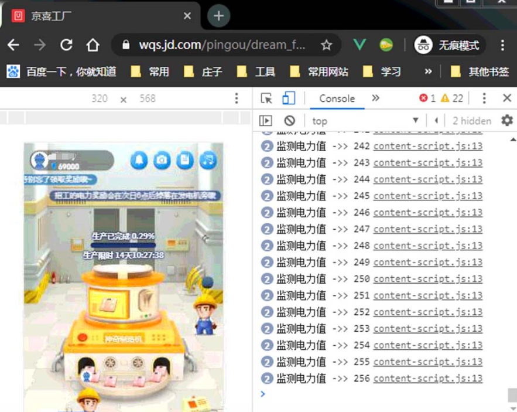Activate the inspect element picker tool
517x412 pixels.
pos(267,98)
